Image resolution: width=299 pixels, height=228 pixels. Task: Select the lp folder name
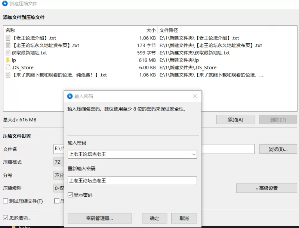pos(14,60)
